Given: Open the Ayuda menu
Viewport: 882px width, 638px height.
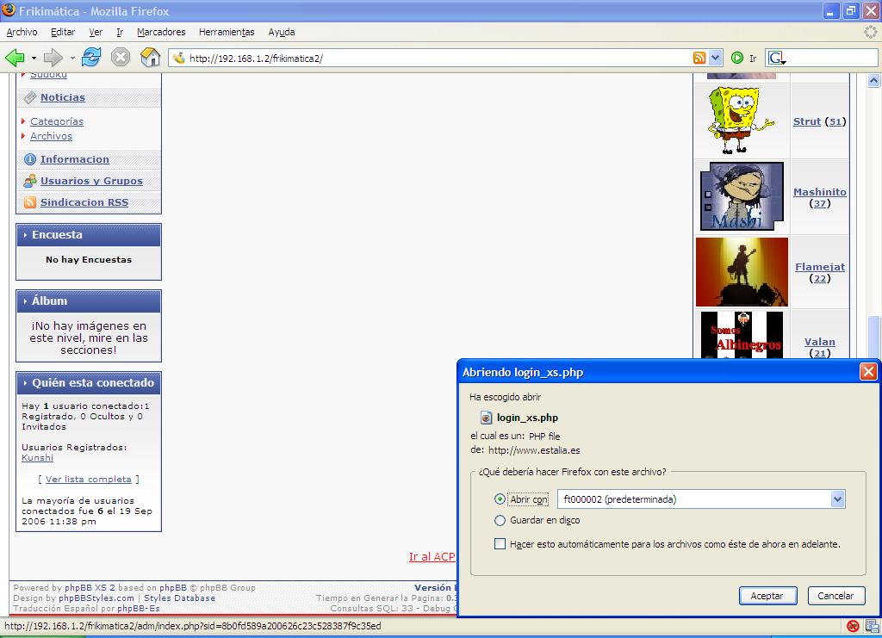Looking at the screenshot, I should (x=282, y=32).
